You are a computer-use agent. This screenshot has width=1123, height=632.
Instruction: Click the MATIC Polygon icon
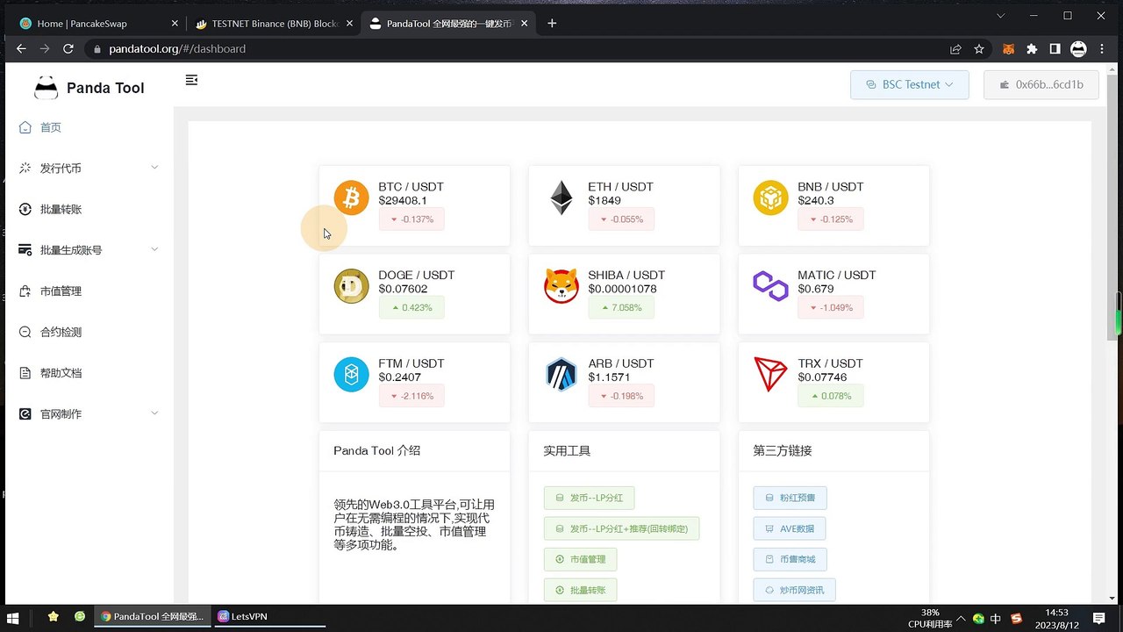pyautogui.click(x=770, y=286)
